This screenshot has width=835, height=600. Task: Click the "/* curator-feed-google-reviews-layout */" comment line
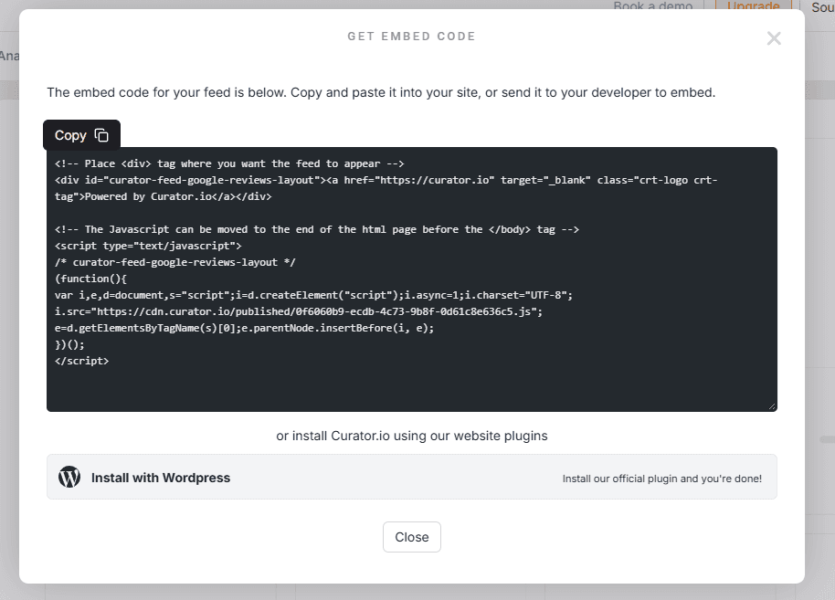tap(174, 262)
